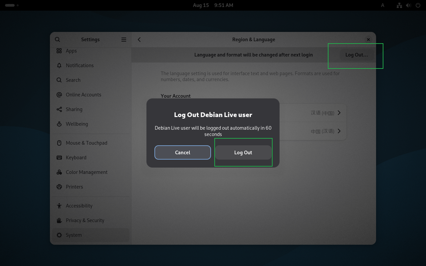Click the power icon in top bar
426x266 pixels.
coord(418,5)
